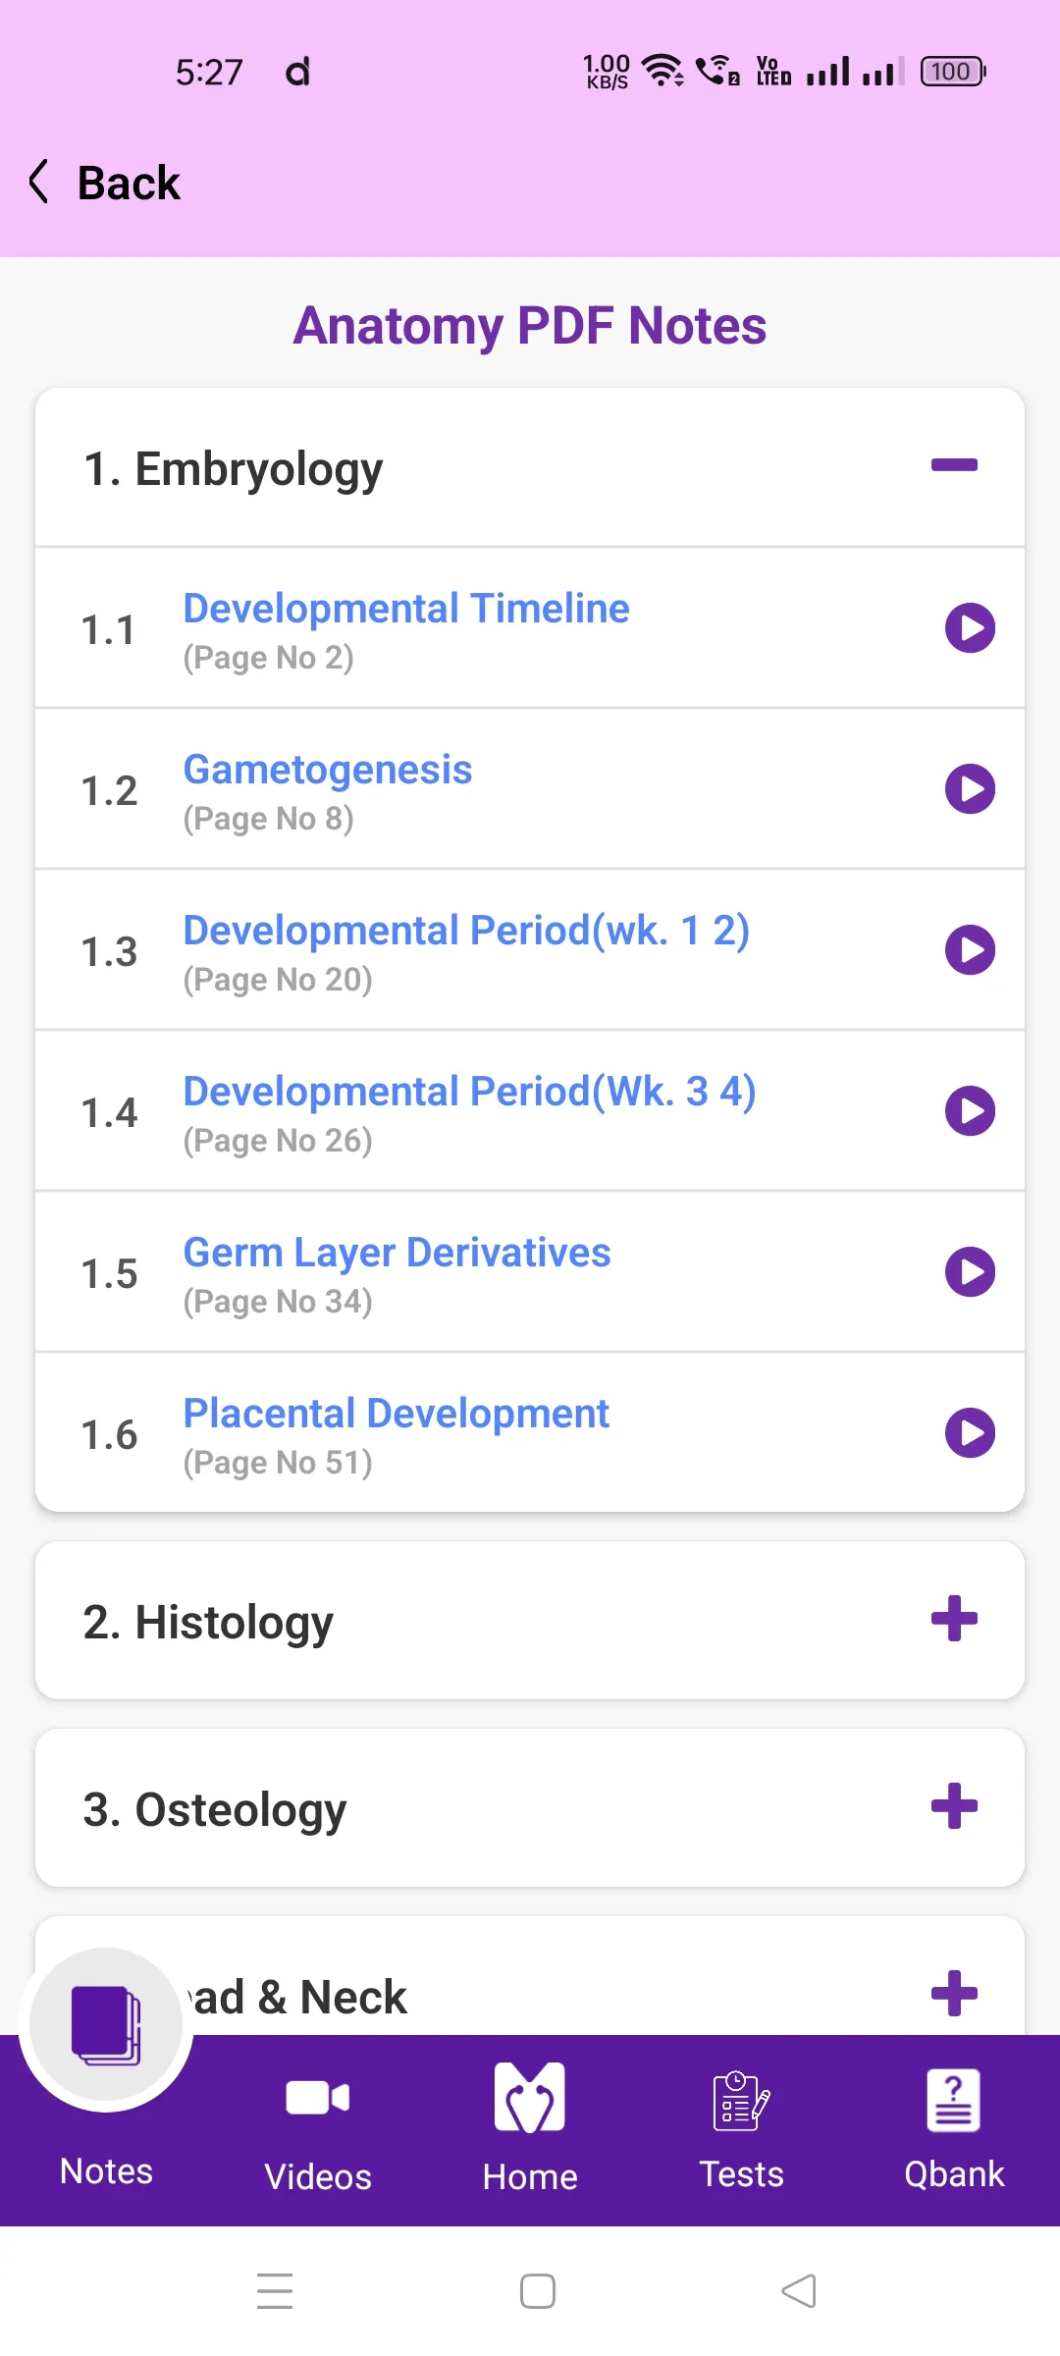Select the 2. Histology heading
The width and height of the screenshot is (1060, 2356).
(x=208, y=1623)
